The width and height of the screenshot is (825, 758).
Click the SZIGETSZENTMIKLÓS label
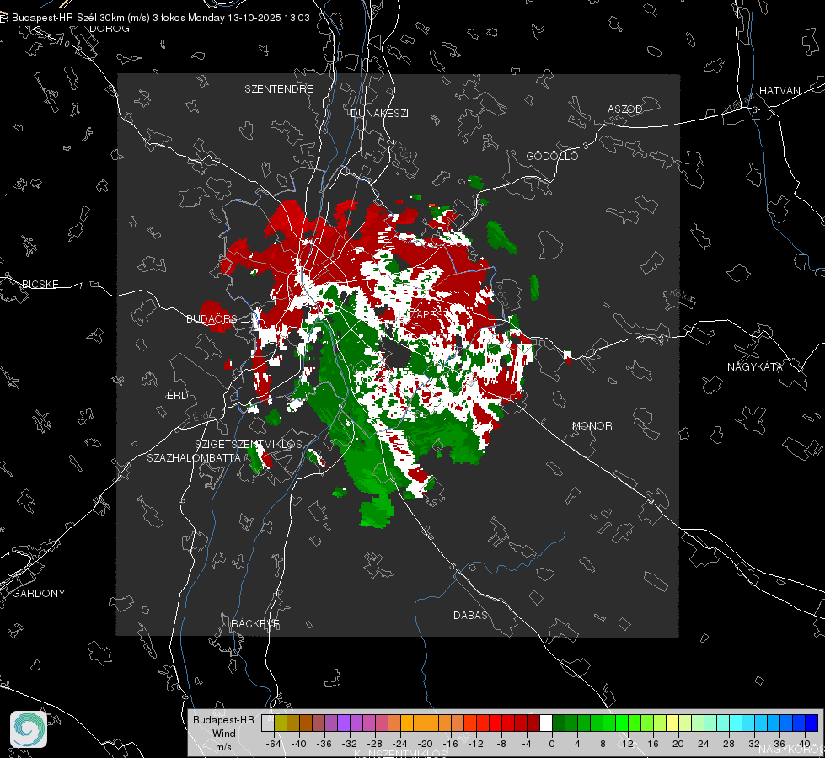pos(249,445)
